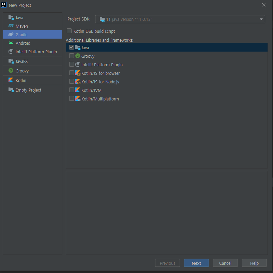Click 'Kotlin/Multiplatform' label text
273x273 pixels.
pos(100,99)
